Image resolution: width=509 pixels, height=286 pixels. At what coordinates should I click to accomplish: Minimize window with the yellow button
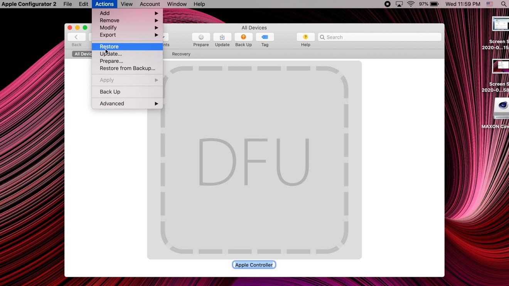(x=78, y=28)
